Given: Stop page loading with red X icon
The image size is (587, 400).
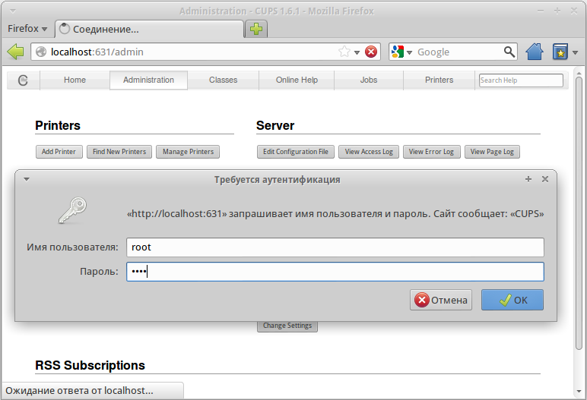Looking at the screenshot, I should pos(371,52).
